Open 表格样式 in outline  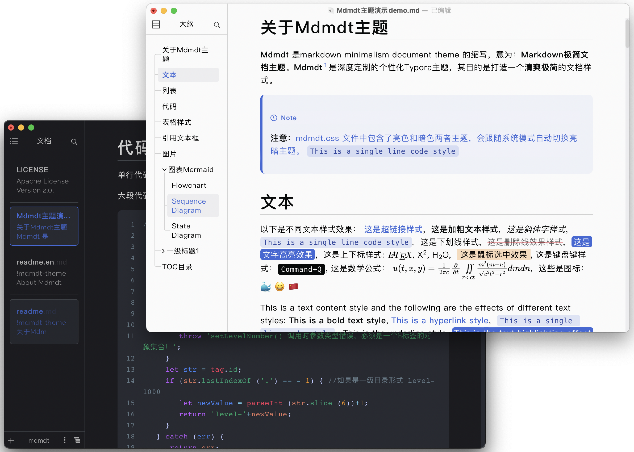pos(177,122)
